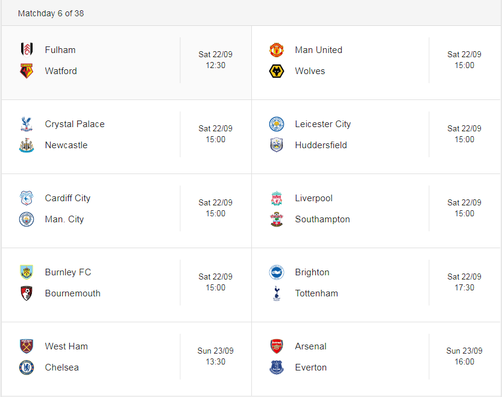Click the Burnley FC crest
The width and height of the screenshot is (502, 397).
27,272
